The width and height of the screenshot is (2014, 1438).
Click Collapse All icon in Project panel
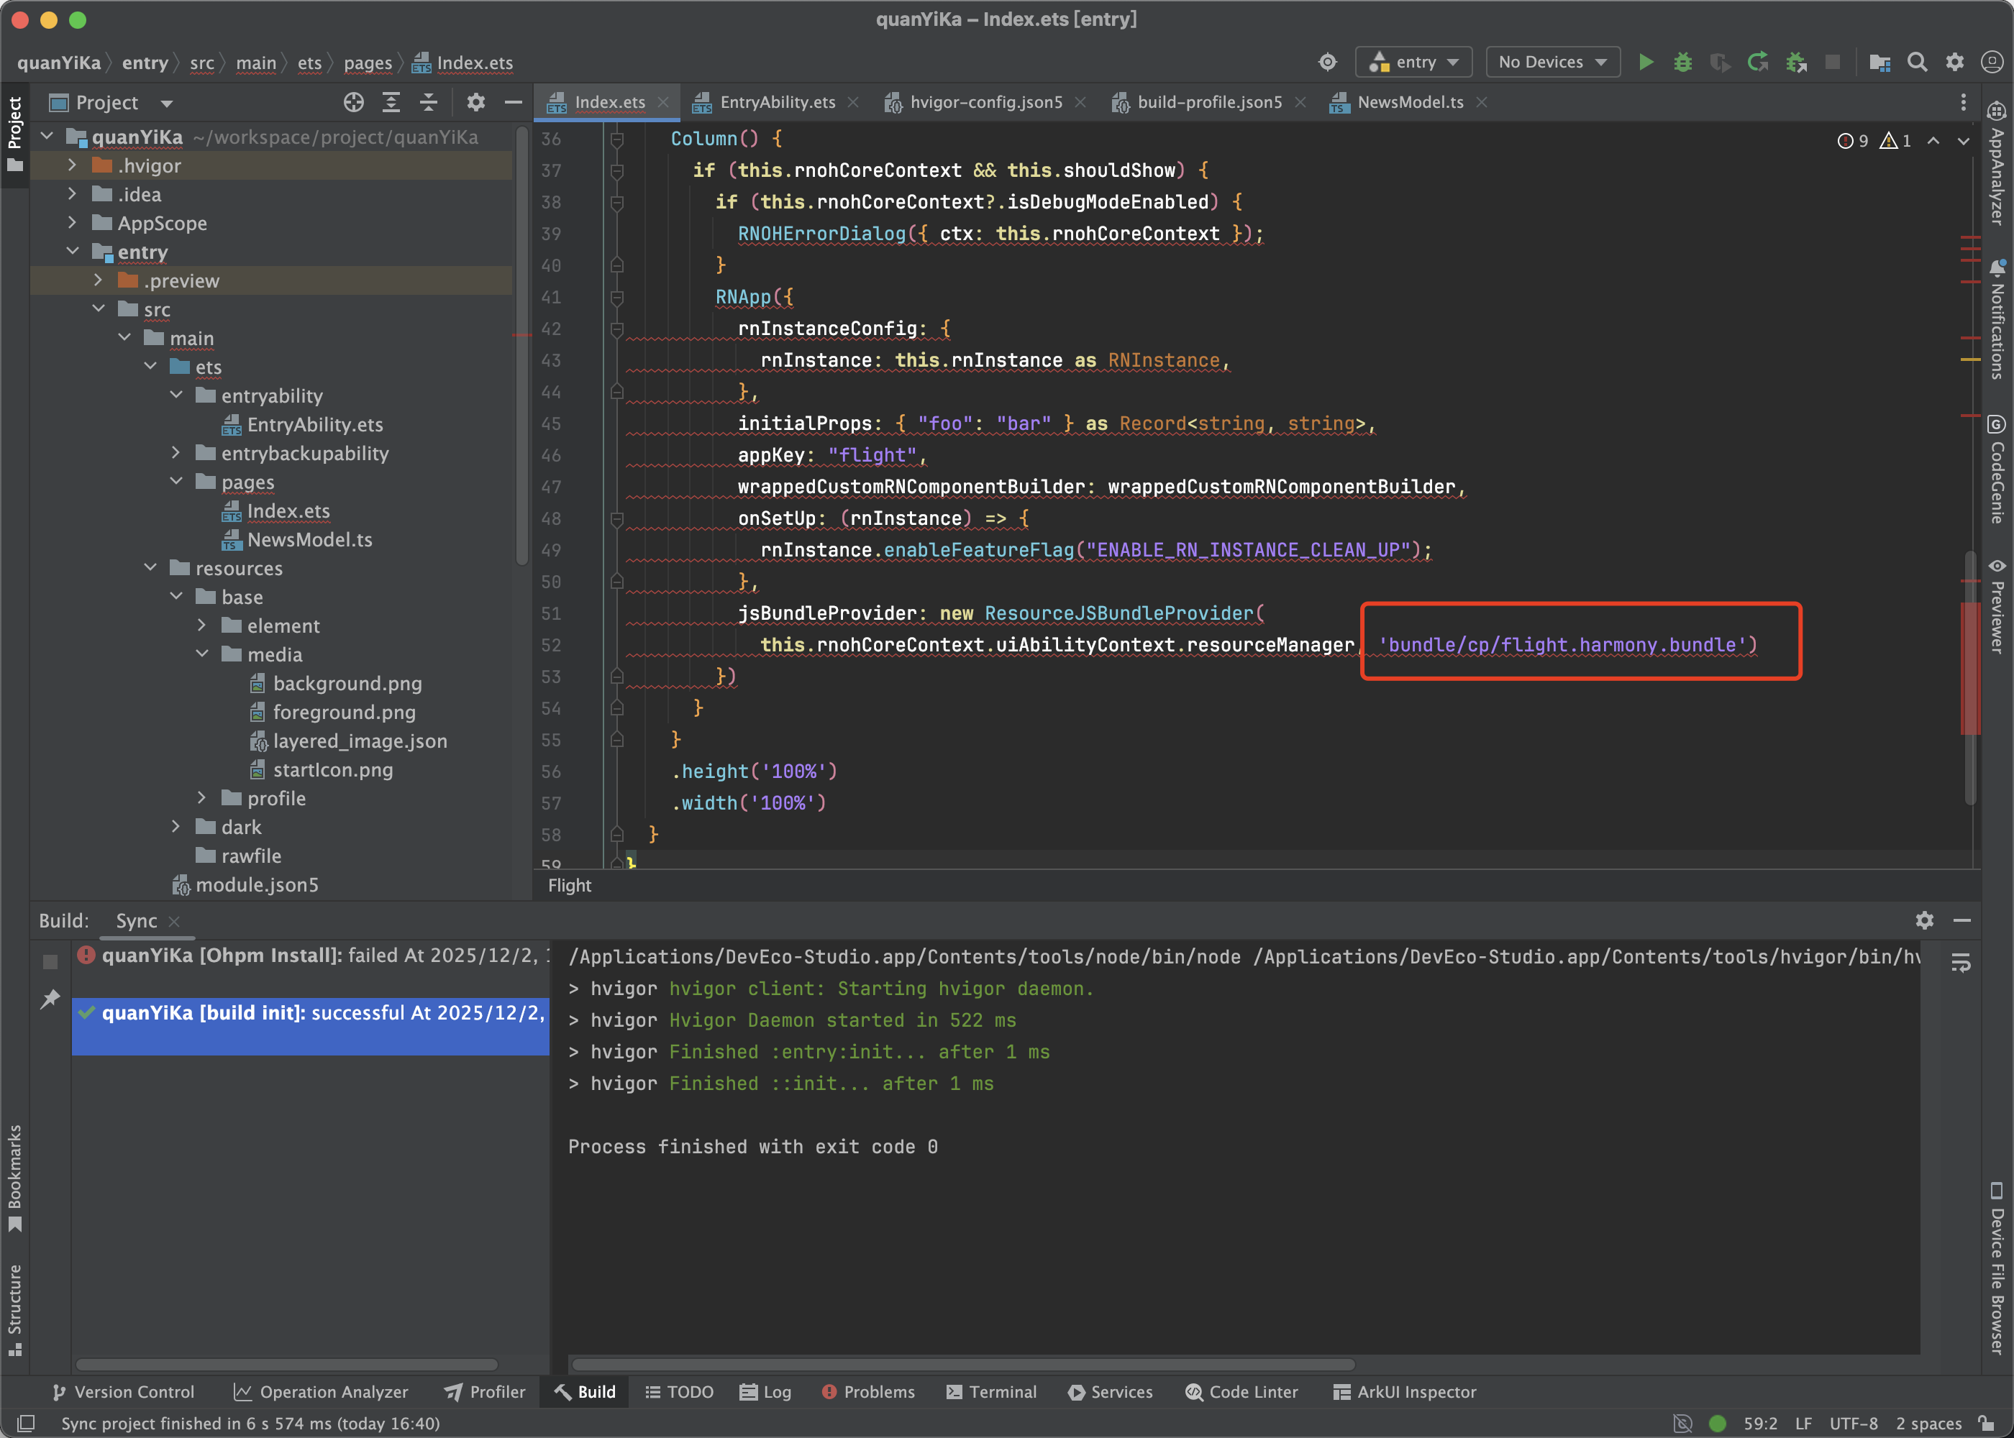(429, 103)
